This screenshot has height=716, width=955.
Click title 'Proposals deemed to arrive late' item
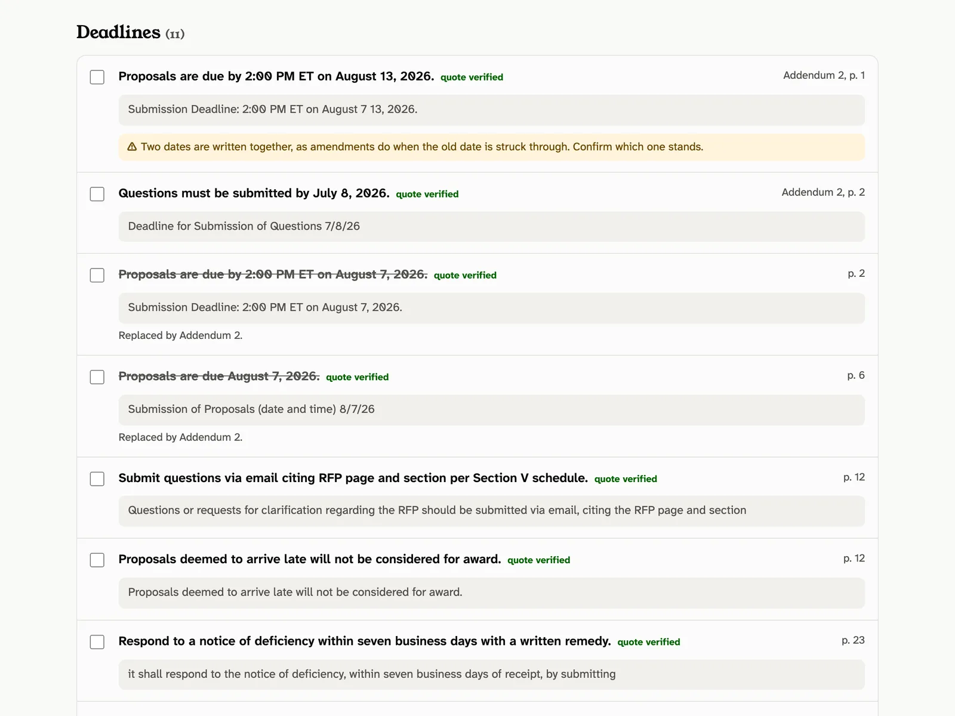[x=310, y=559]
